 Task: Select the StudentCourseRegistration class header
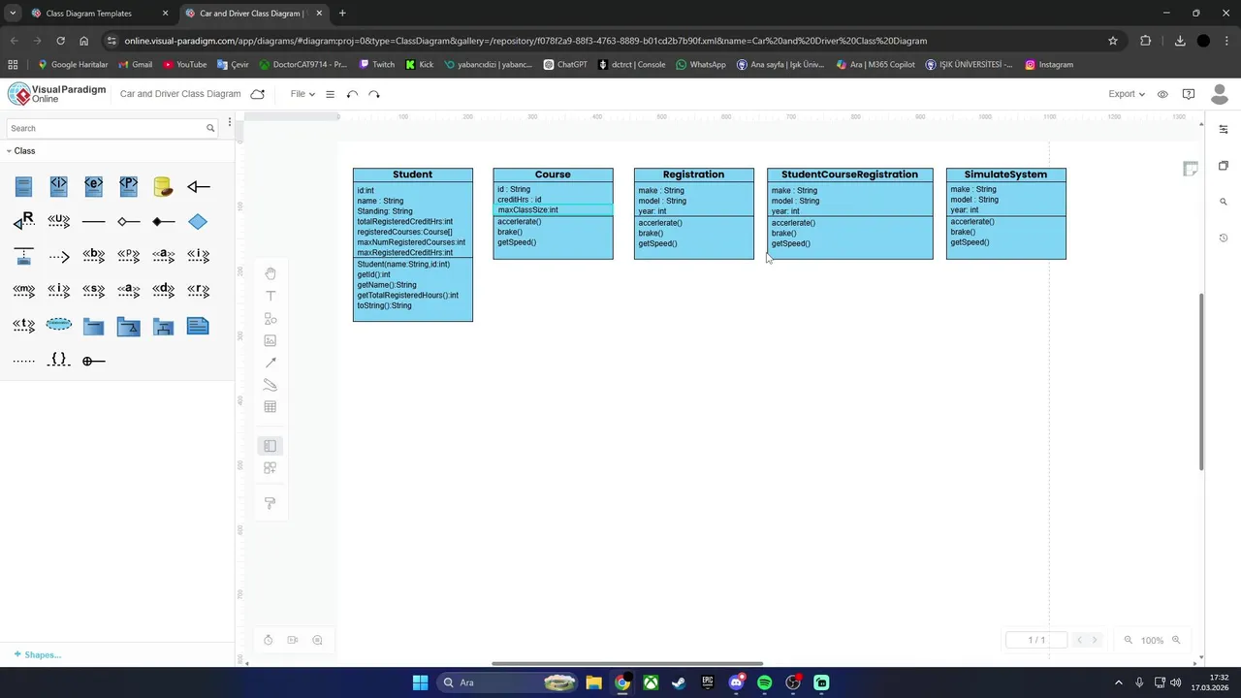tap(849, 174)
